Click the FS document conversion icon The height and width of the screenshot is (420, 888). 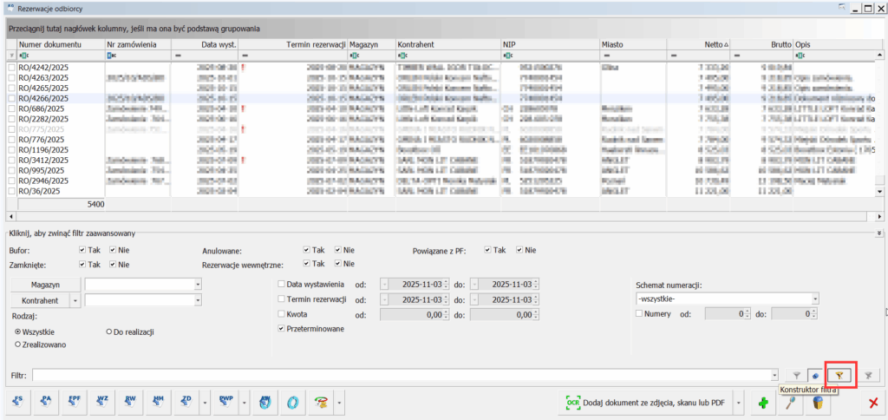tap(20, 403)
